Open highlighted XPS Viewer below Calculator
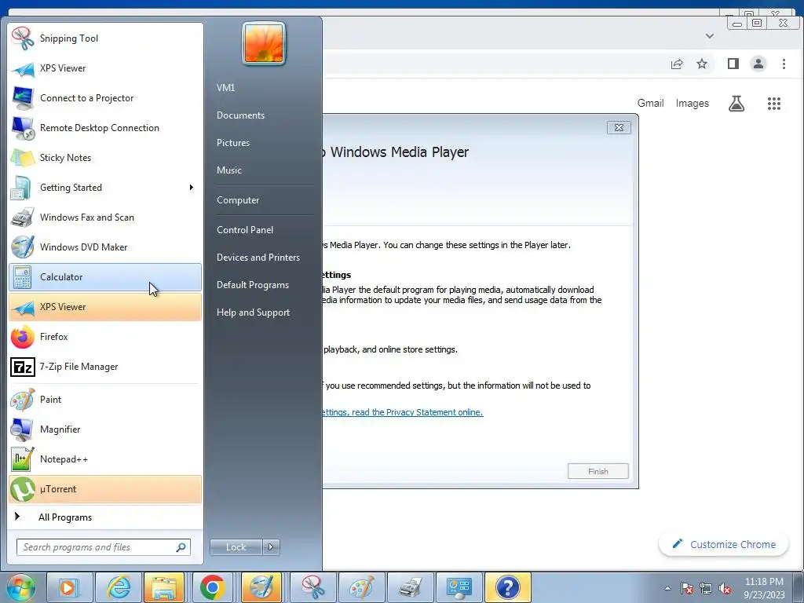 [105, 307]
